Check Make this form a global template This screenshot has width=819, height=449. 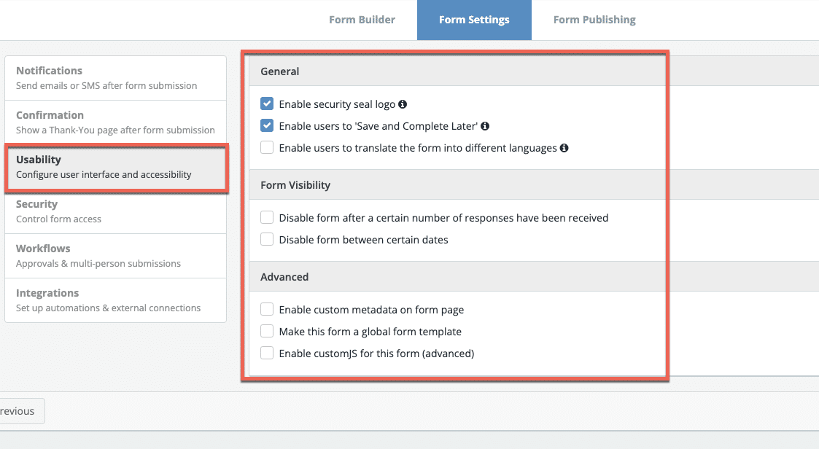267,332
